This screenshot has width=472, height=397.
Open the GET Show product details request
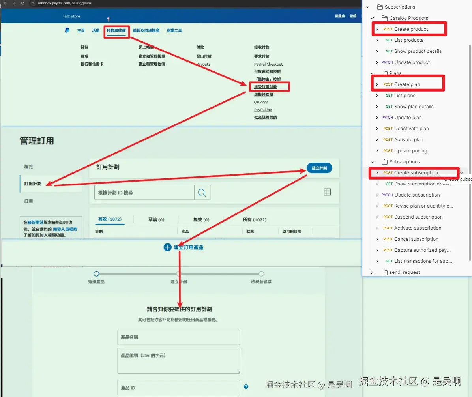tap(413, 51)
